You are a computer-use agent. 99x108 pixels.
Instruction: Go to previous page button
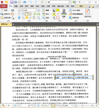pyautogui.click(x=19, y=106)
